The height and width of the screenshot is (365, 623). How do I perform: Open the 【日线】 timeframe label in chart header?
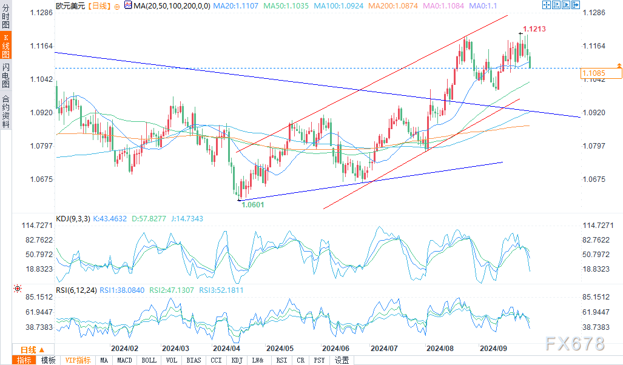pos(99,6)
